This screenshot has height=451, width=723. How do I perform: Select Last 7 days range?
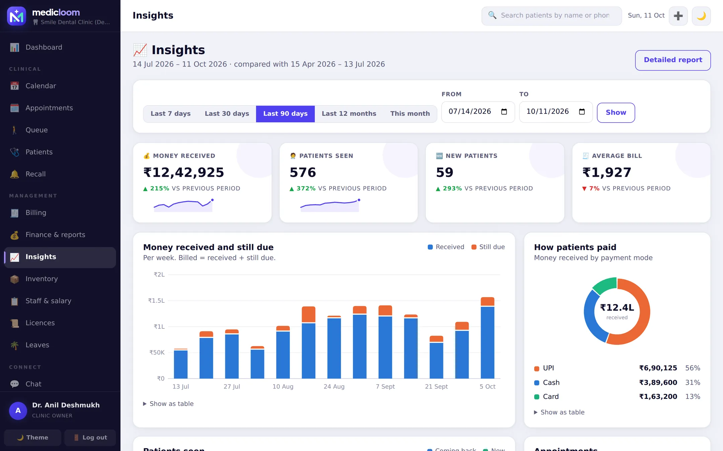tap(170, 114)
